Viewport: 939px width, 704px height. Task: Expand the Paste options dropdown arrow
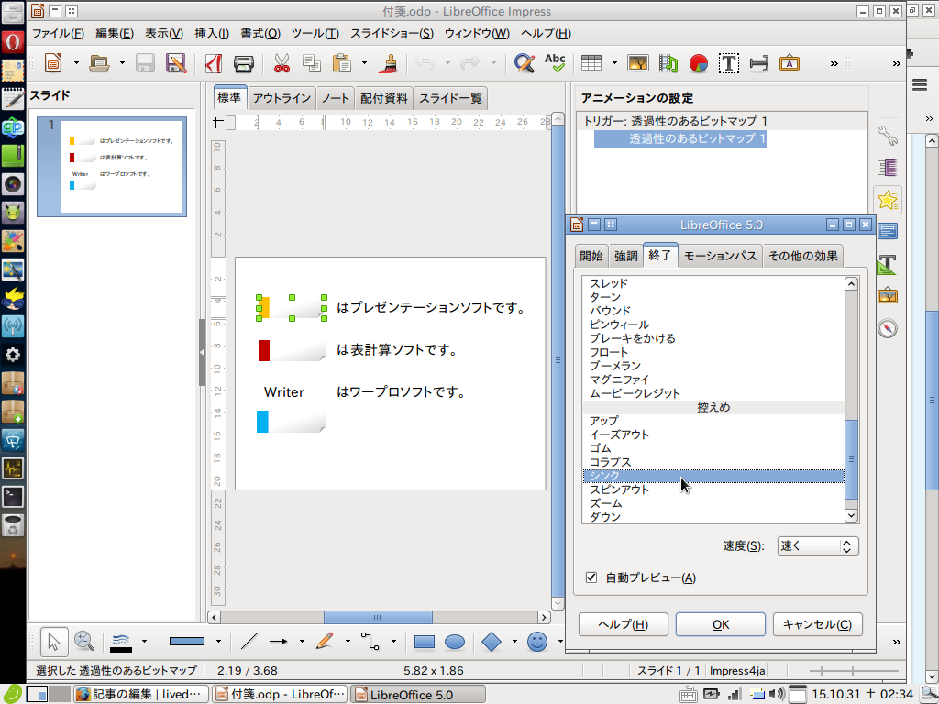pos(364,63)
